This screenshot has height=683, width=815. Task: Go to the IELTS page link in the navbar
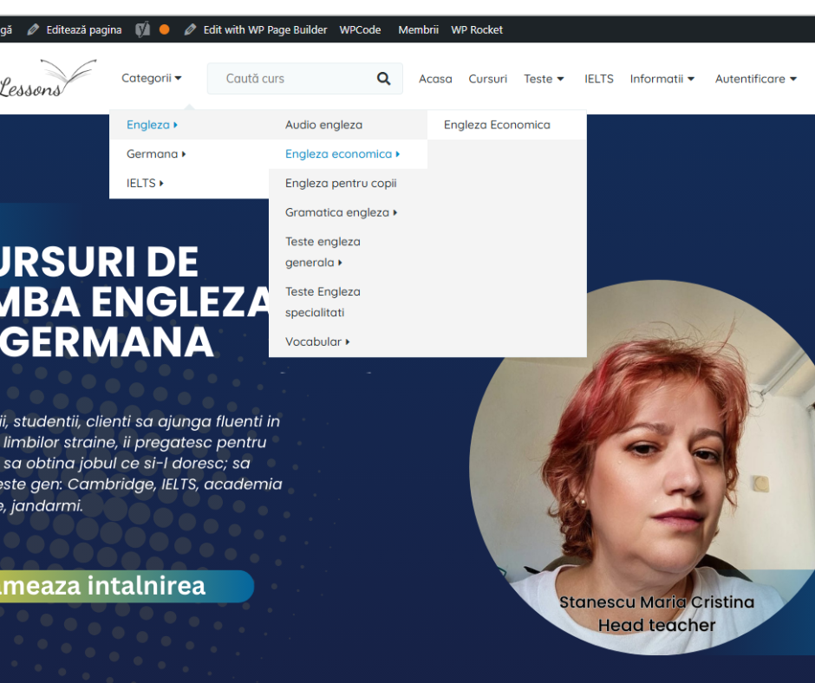click(598, 79)
